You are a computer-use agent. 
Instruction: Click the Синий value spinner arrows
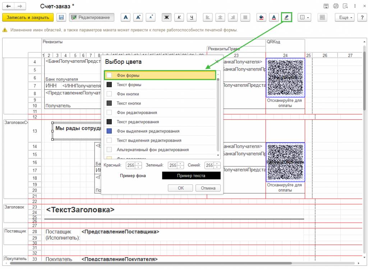pyautogui.click(x=217, y=165)
